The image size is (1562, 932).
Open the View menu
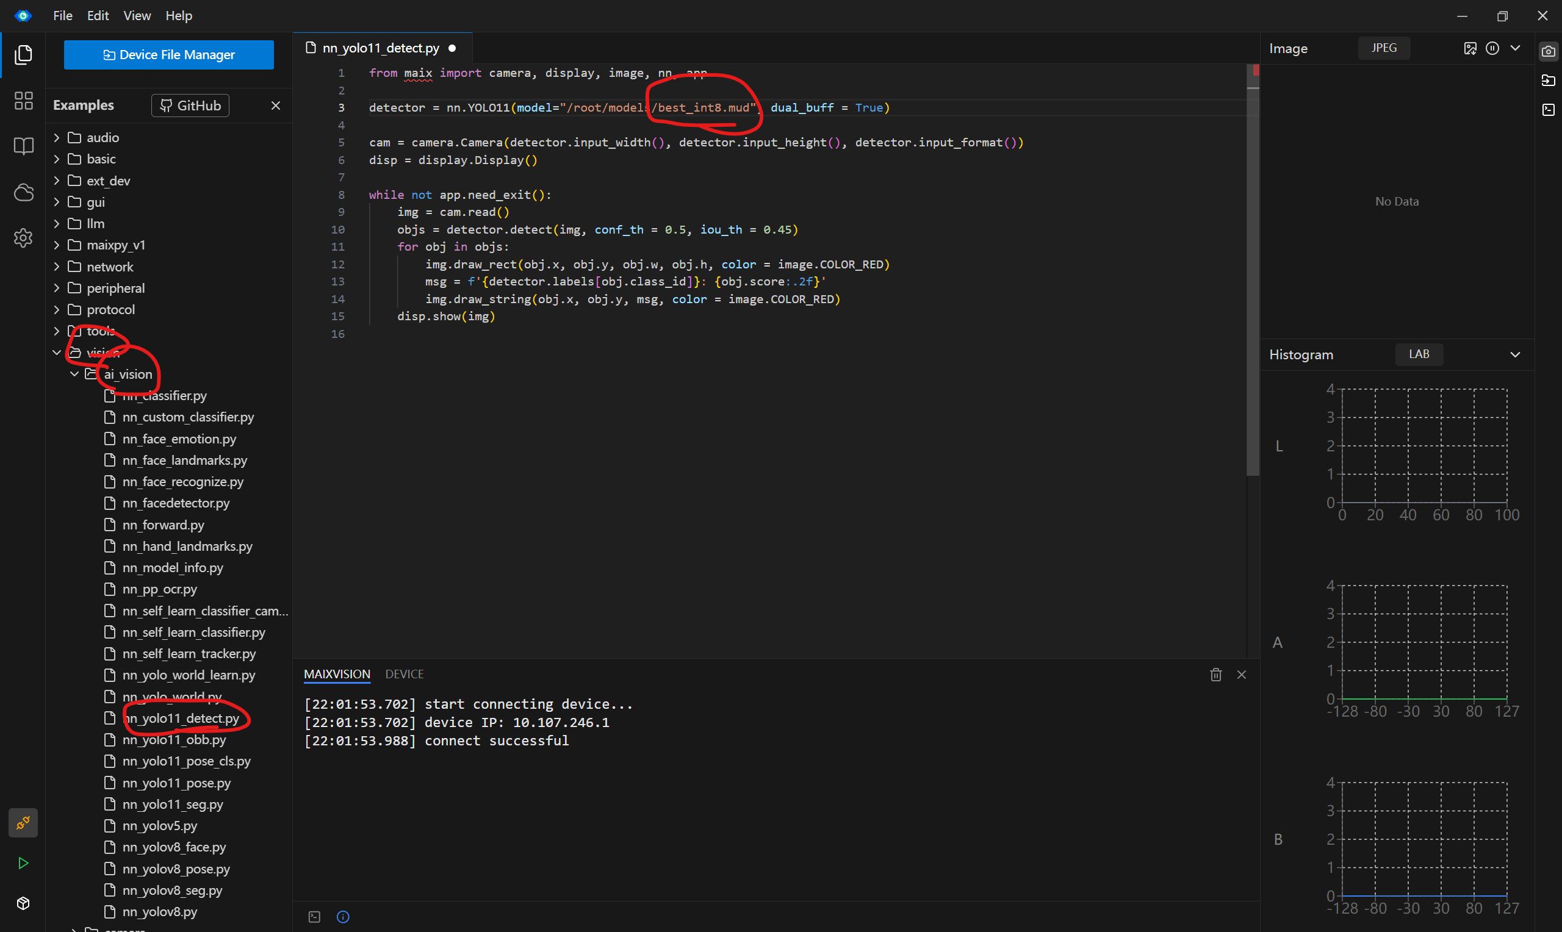coord(136,16)
